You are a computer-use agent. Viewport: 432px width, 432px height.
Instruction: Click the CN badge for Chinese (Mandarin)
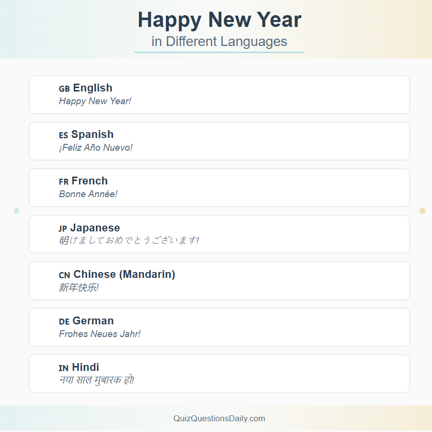click(x=64, y=275)
